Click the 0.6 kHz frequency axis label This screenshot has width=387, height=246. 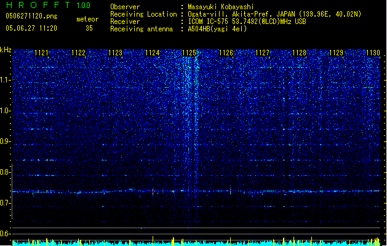click(6, 234)
